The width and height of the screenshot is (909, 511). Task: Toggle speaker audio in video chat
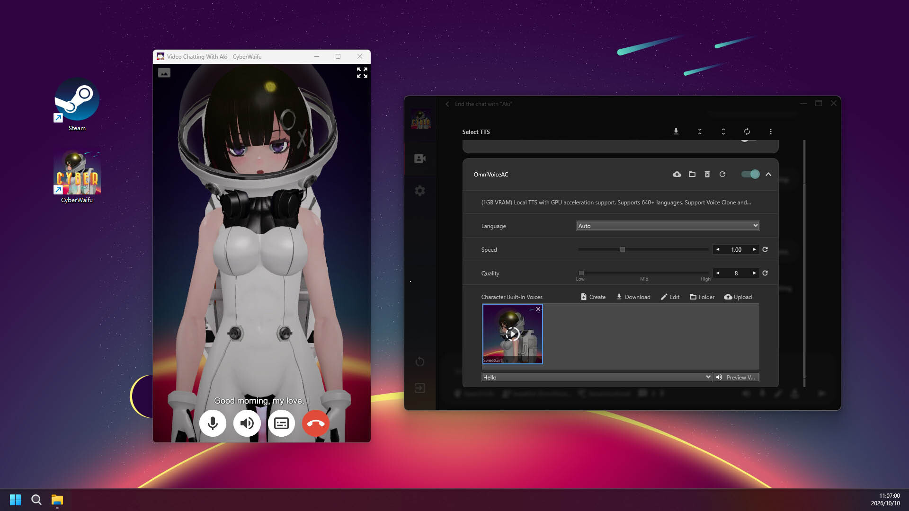coord(247,423)
